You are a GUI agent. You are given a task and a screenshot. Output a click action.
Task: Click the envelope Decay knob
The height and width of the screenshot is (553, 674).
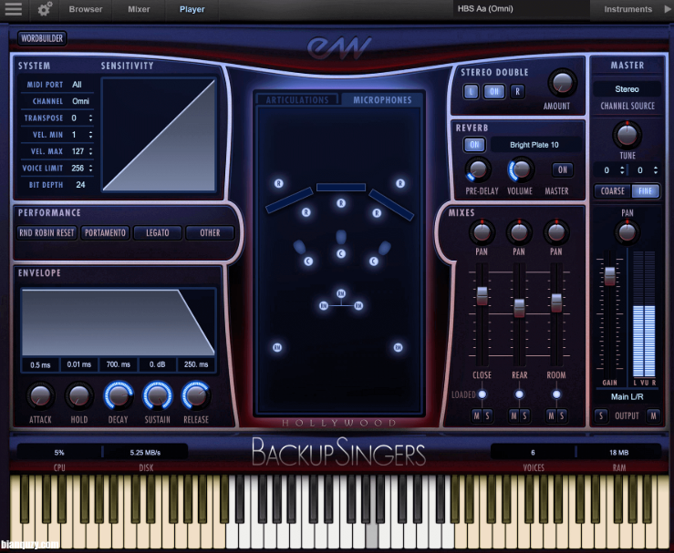click(119, 395)
